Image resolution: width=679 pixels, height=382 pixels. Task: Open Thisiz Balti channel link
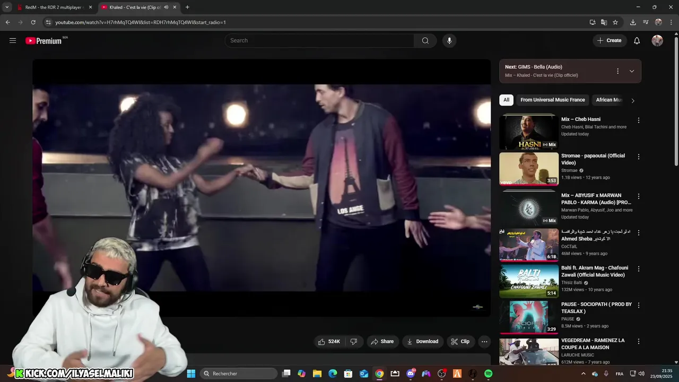tap(572, 283)
